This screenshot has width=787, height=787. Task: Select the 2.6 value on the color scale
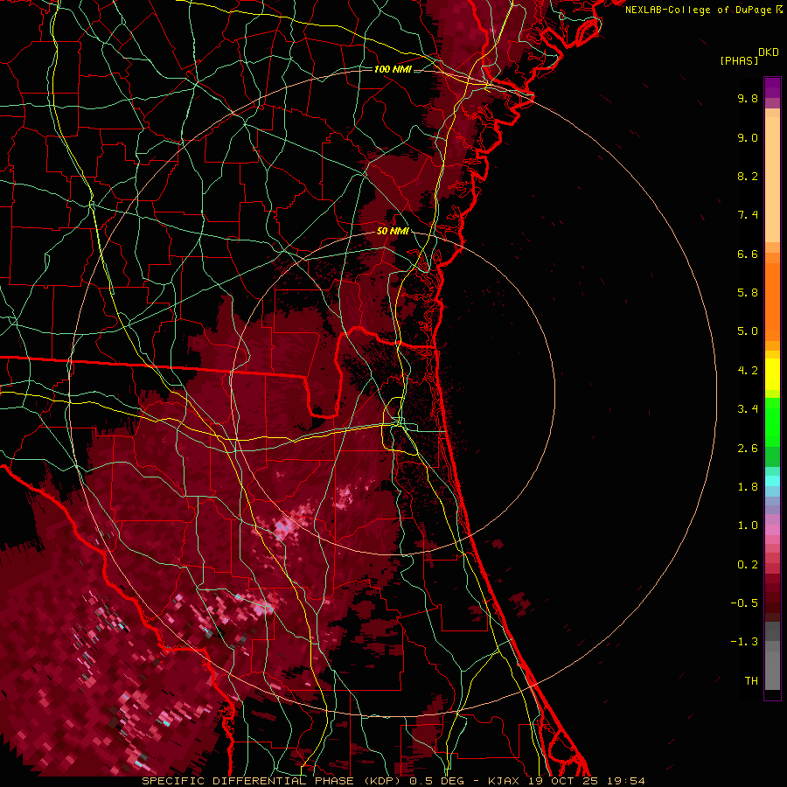748,449
